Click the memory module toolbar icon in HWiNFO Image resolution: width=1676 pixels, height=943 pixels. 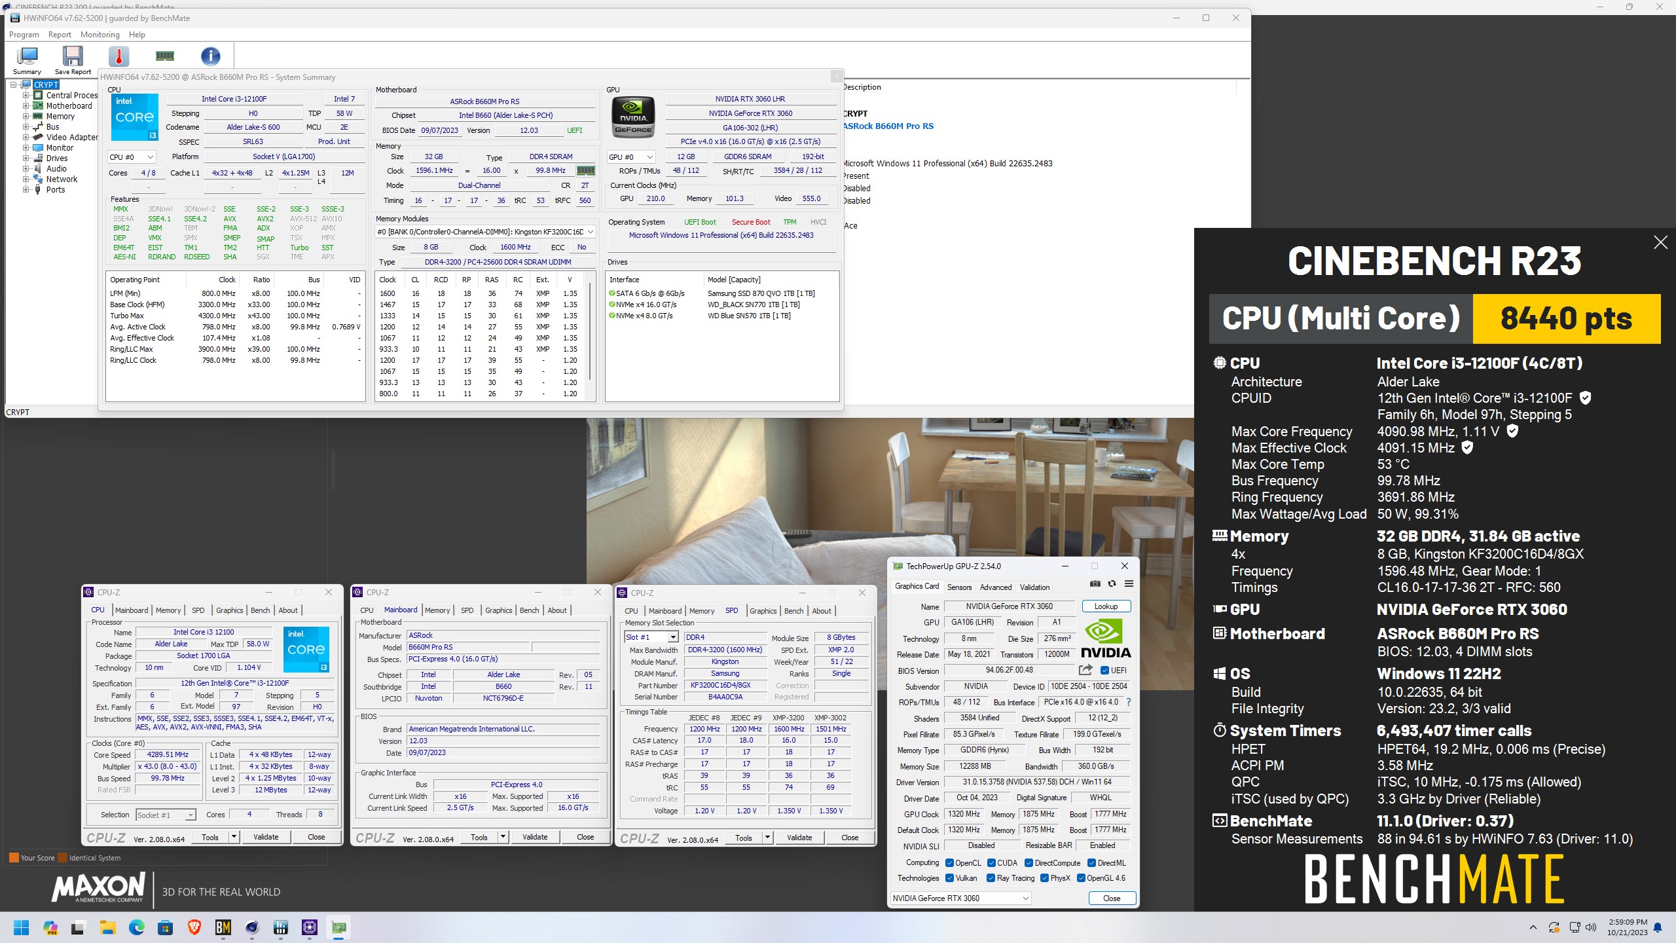[165, 56]
